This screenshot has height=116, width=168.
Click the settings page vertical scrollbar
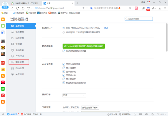point(167,37)
